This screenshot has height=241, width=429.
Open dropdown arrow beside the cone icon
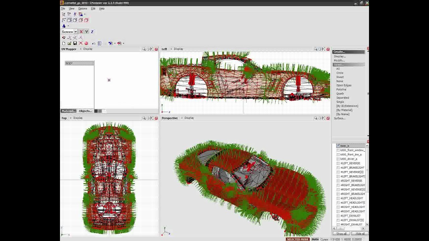(x=68, y=26)
